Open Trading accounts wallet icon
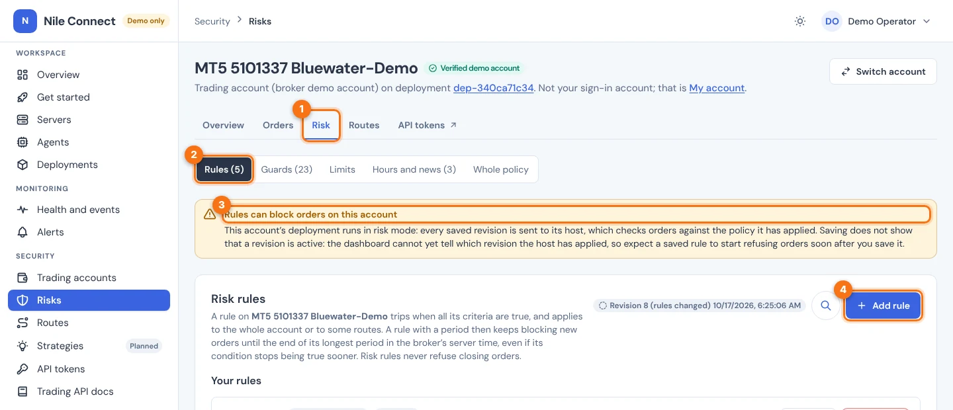Image resolution: width=953 pixels, height=410 pixels. tap(23, 278)
